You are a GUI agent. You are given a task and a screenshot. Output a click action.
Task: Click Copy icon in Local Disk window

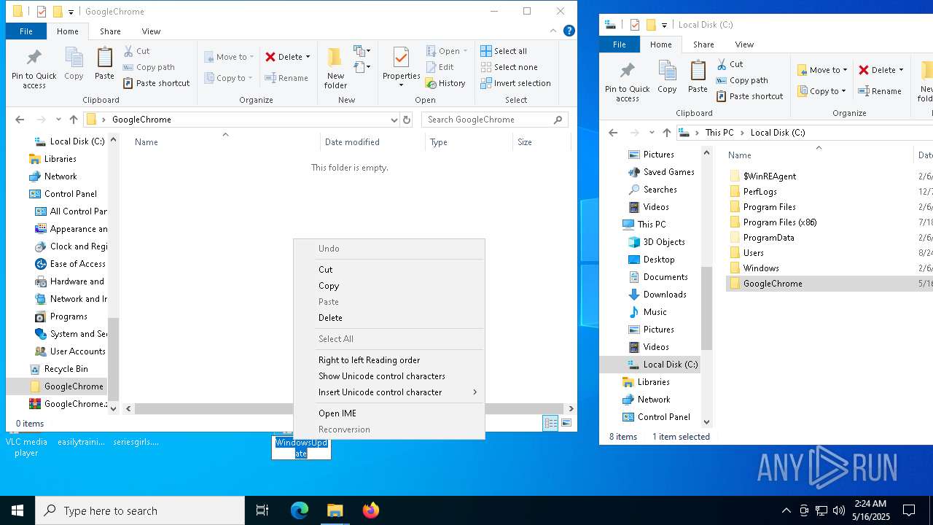[667, 76]
